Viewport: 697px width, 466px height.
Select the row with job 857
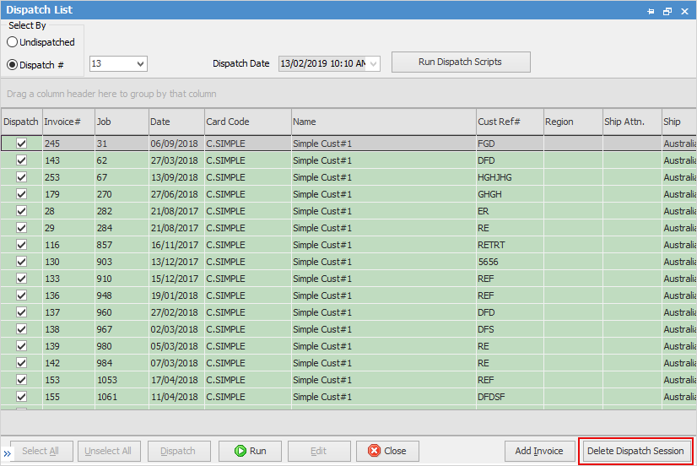(348, 245)
